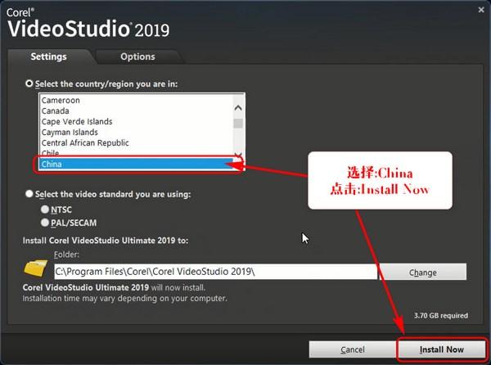Click the Change folder button
The image size is (491, 365).
(x=423, y=272)
